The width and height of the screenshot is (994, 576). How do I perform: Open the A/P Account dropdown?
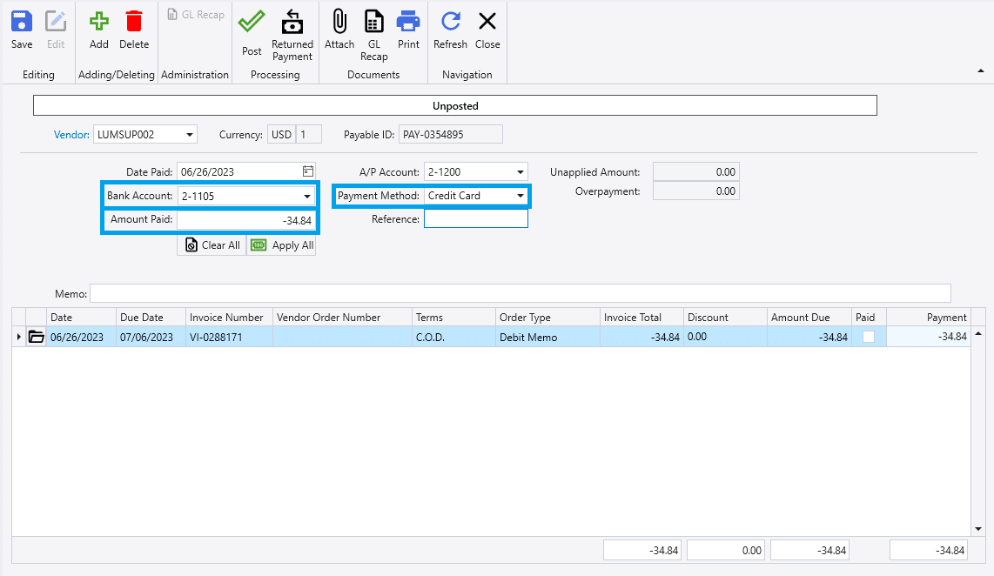[x=521, y=172]
